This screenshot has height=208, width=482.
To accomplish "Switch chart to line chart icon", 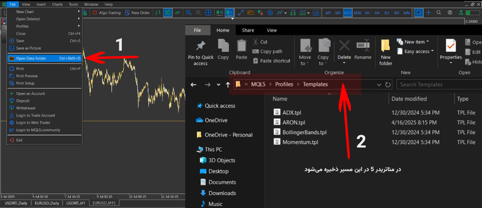I will point(177,13).
